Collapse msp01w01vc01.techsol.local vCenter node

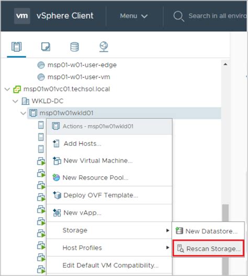tap(7, 89)
